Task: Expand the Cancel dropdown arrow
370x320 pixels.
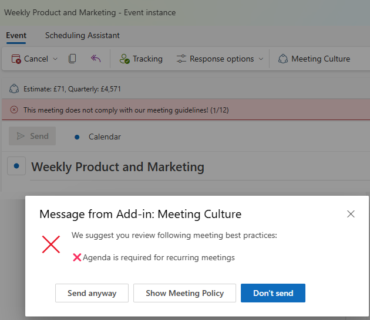Action: pyautogui.click(x=55, y=59)
